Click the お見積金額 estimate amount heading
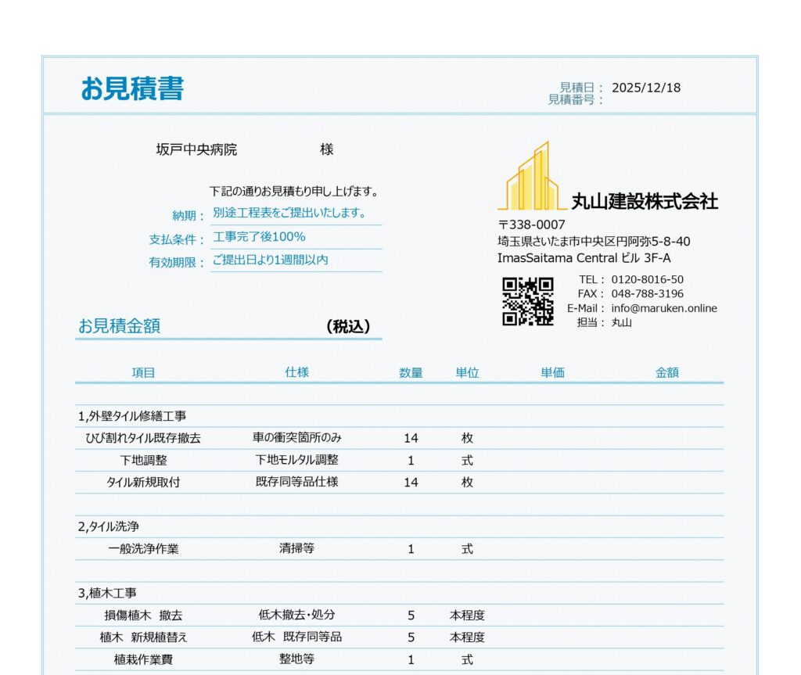The image size is (801, 675). tap(119, 328)
